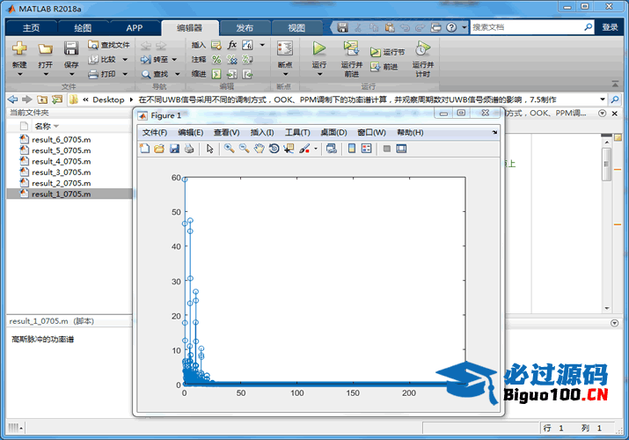Click the editor scrollbar down arrow
Screen dimensions: 629x440
click(x=606, y=308)
